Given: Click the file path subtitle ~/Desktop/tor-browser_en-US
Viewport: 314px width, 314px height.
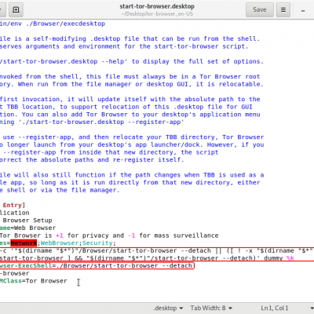Looking at the screenshot, I should (x=157, y=14).
